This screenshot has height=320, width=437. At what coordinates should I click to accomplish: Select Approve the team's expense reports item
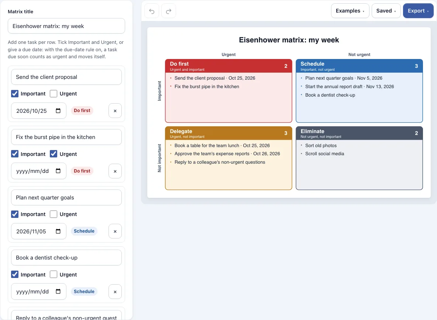tap(227, 154)
